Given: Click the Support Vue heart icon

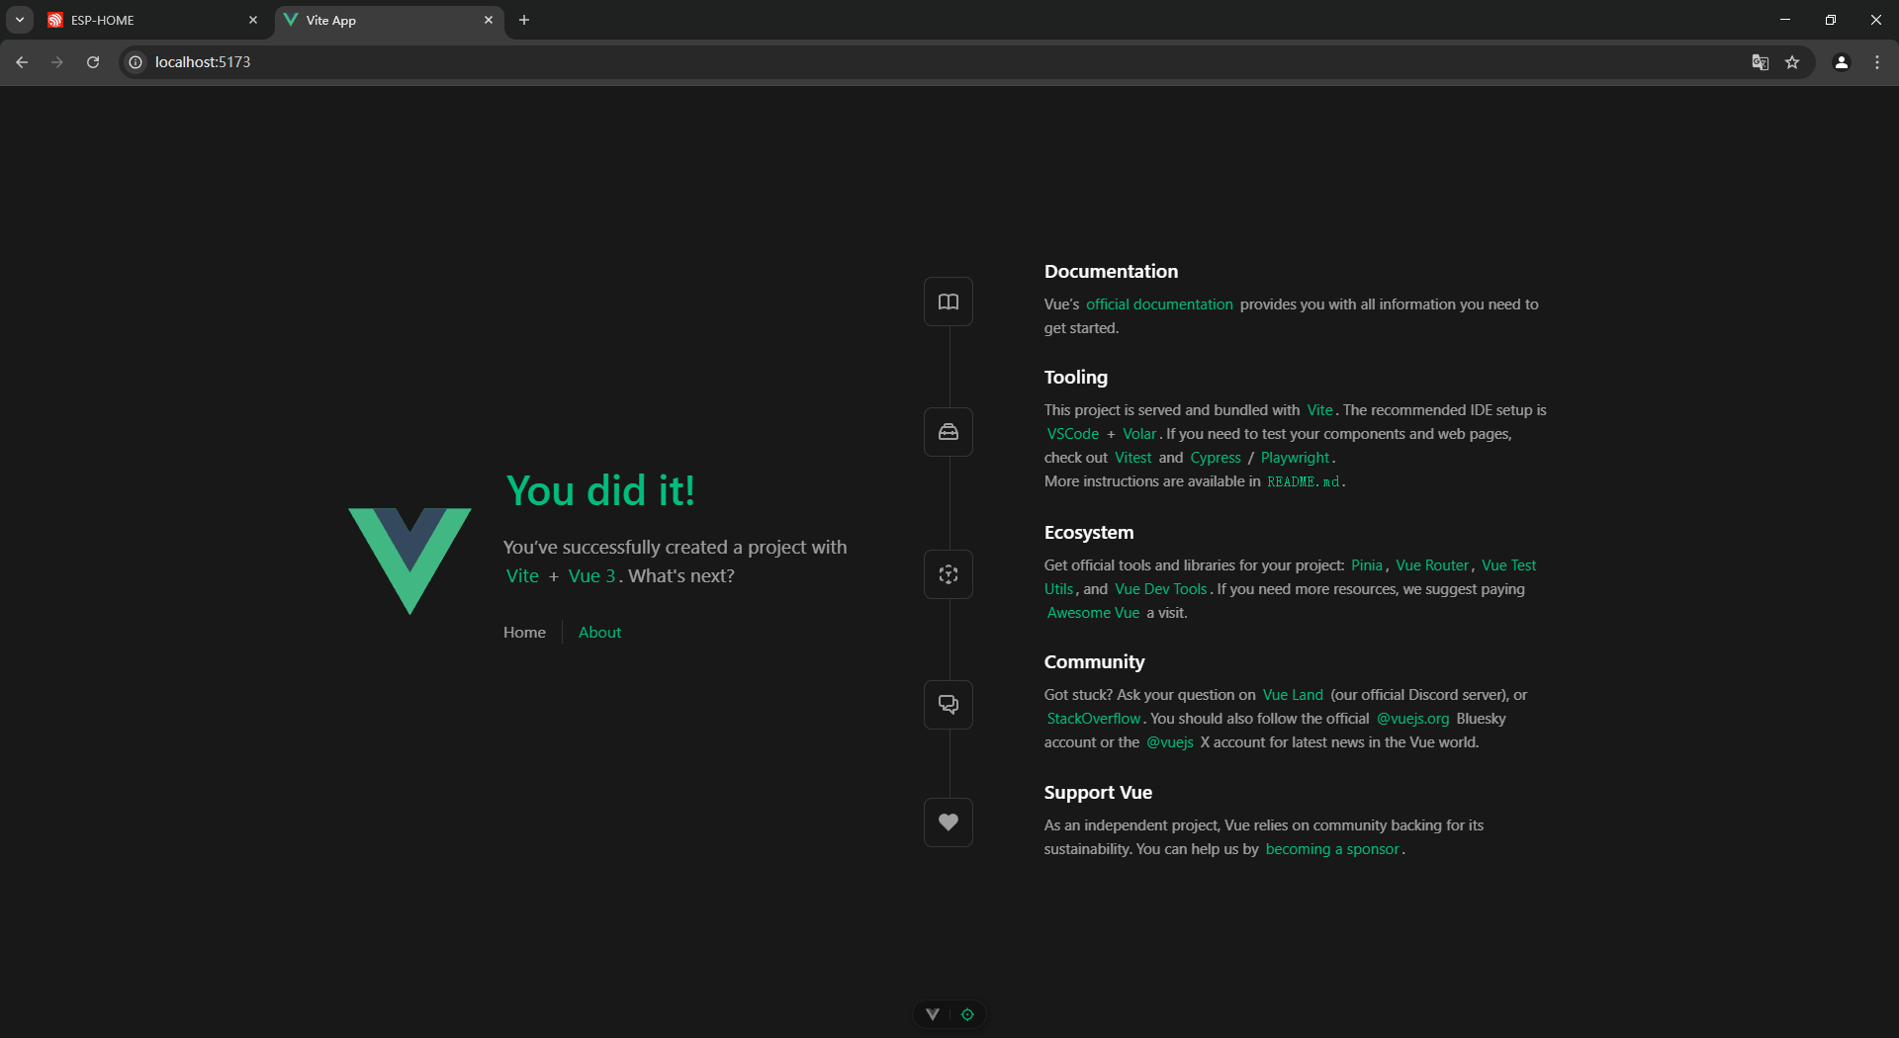Looking at the screenshot, I should (x=948, y=822).
